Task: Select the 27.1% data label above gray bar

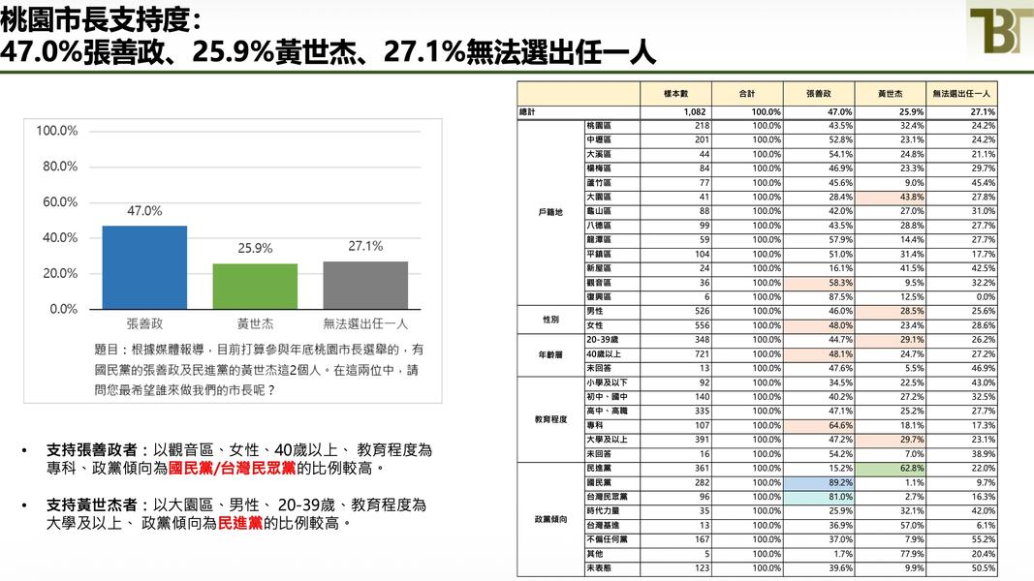Action: pos(365,246)
